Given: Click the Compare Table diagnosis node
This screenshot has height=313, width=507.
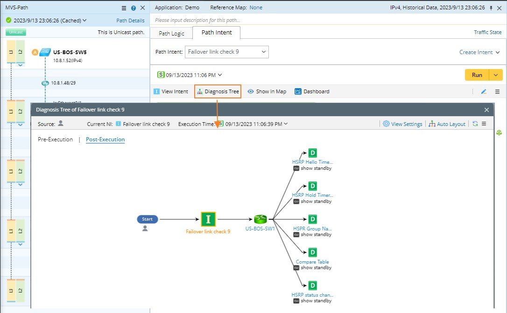Looking at the screenshot, I should coord(313,252).
